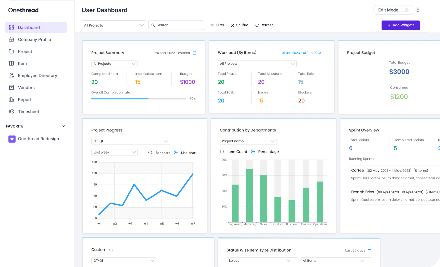Click the Project Summery calendar icon
The height and width of the screenshot is (267, 440).
[195, 53]
